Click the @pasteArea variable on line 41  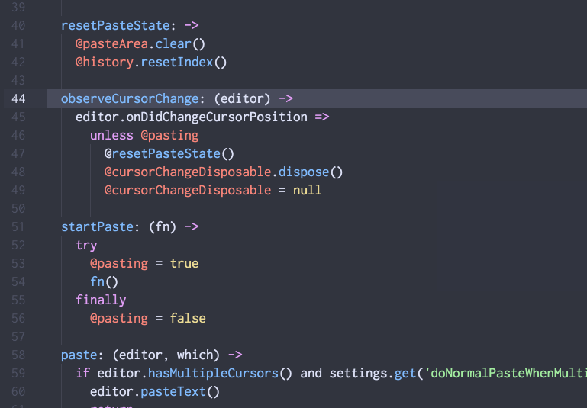tap(111, 43)
